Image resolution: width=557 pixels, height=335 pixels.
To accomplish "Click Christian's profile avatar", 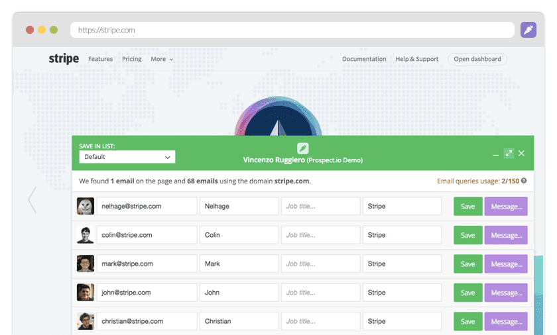I will pyautogui.click(x=86, y=321).
